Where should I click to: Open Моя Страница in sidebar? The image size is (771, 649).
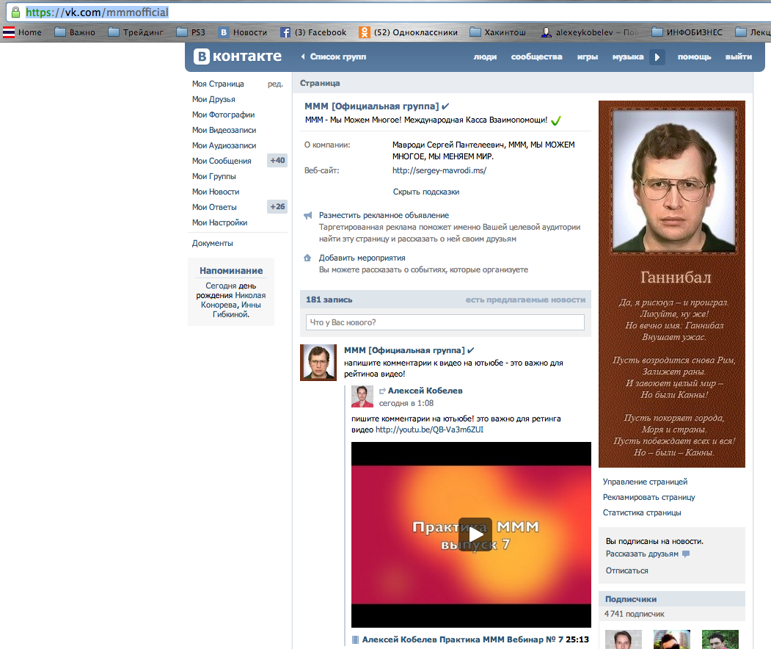218,84
